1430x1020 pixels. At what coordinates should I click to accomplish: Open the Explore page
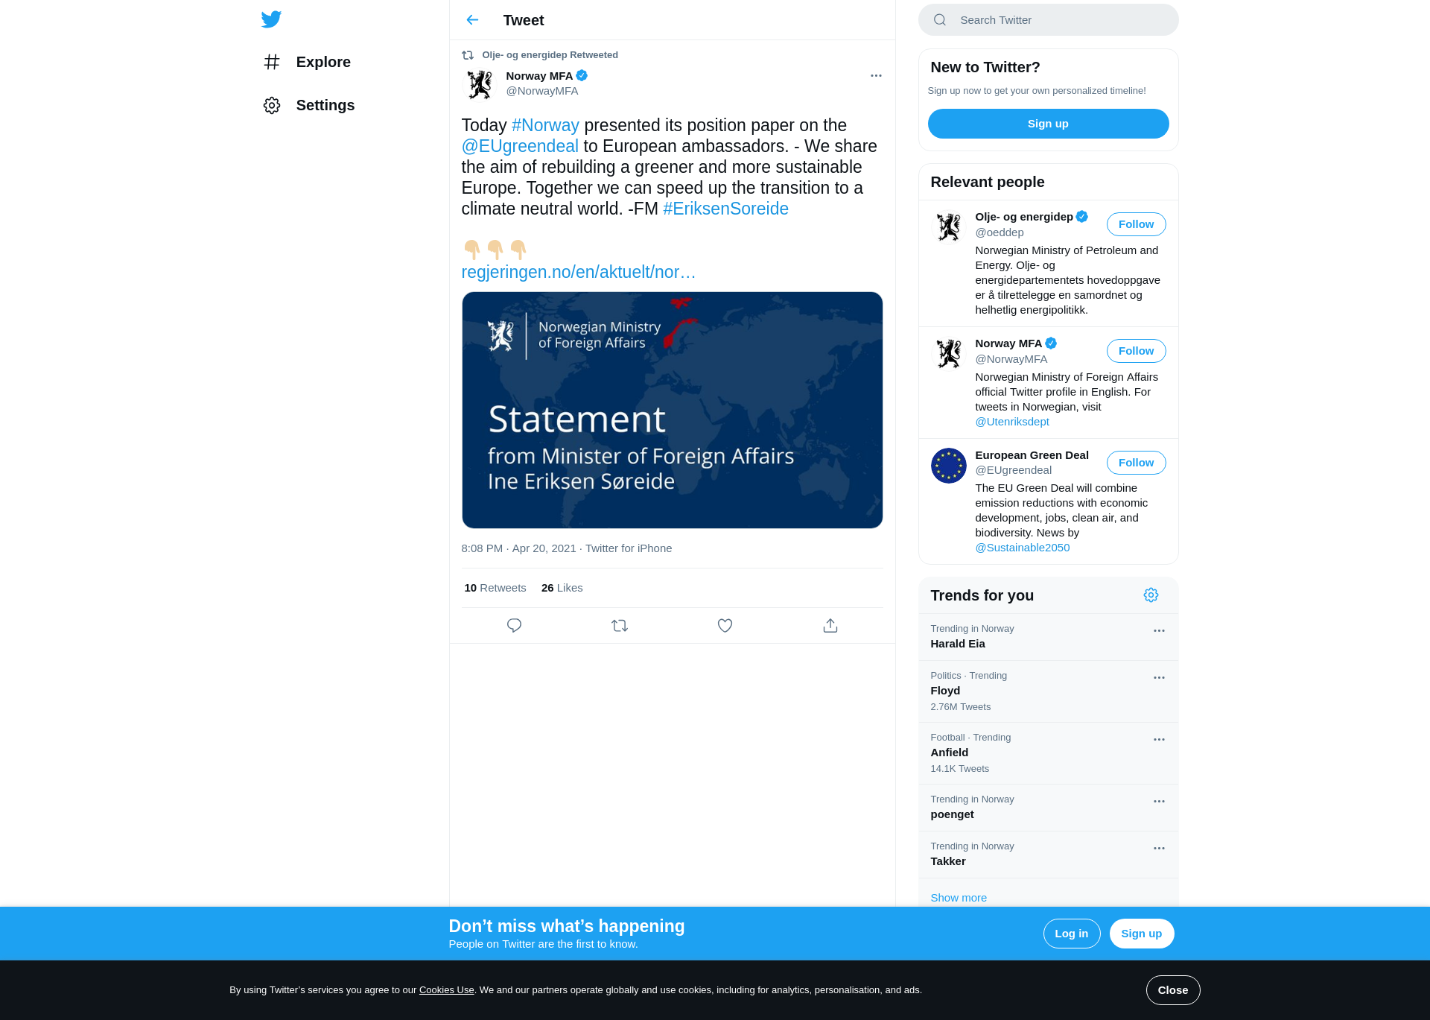[x=307, y=62]
